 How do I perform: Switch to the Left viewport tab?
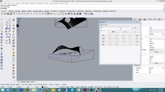pyautogui.click(x=32, y=82)
